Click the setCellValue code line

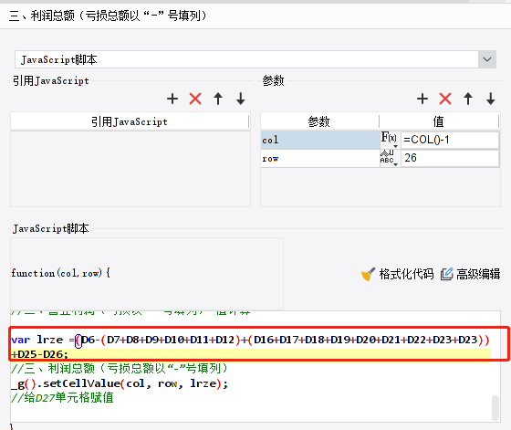tap(120, 383)
